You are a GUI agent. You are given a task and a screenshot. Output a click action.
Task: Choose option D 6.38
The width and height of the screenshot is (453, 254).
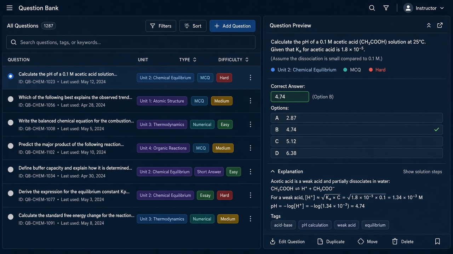pyautogui.click(x=357, y=153)
